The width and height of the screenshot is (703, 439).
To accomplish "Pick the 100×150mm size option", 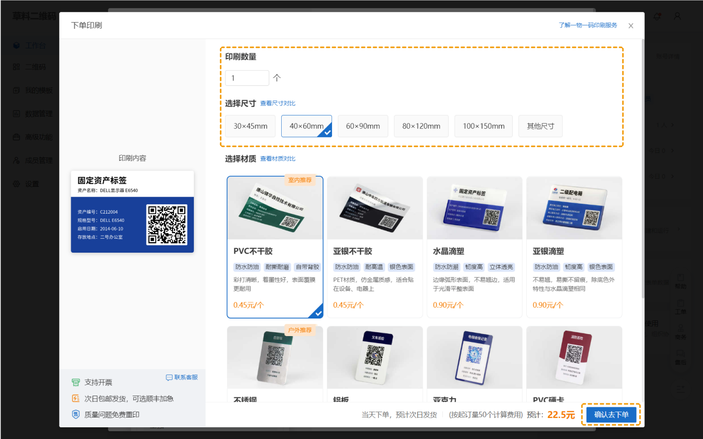I will (484, 126).
